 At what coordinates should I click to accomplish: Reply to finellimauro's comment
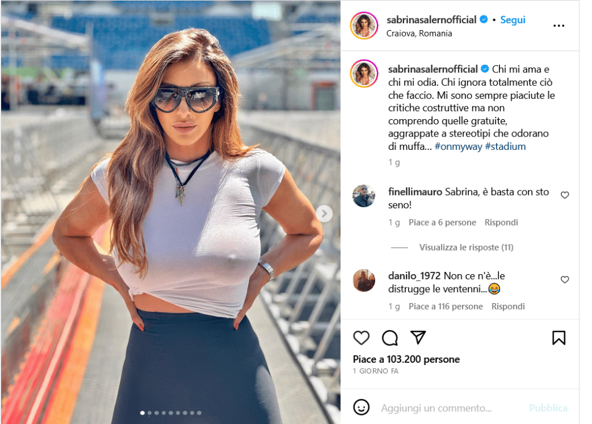(501, 223)
